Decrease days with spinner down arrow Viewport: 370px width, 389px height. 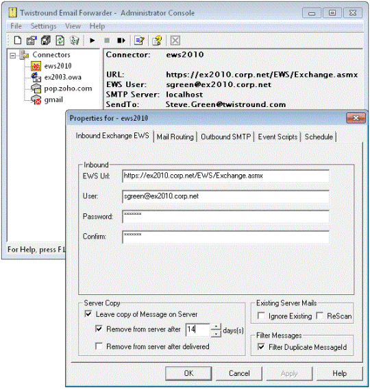click(216, 333)
